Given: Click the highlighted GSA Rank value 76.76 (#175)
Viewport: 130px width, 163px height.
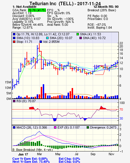Looking at the screenshot, I should click(x=37, y=10).
